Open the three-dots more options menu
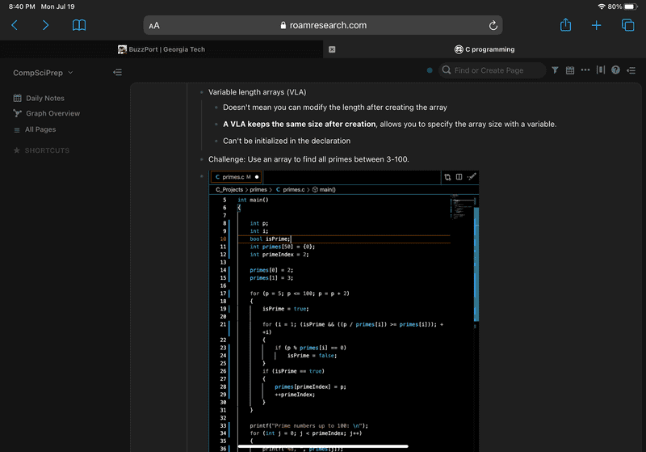 point(585,70)
